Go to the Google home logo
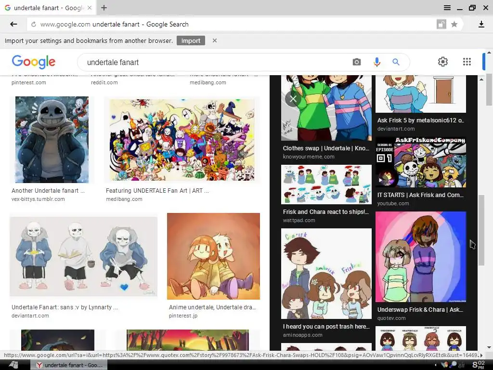The height and width of the screenshot is (370, 493). pyautogui.click(x=34, y=62)
